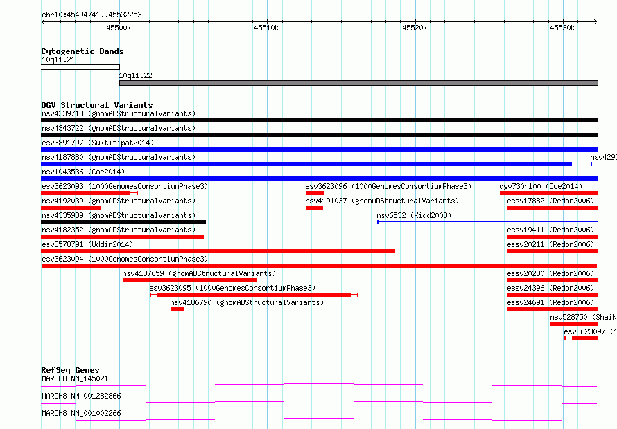Open dgv730n100 Coe2014 variant
Image resolution: width=617 pixels, height=429 pixels.
tap(541, 186)
